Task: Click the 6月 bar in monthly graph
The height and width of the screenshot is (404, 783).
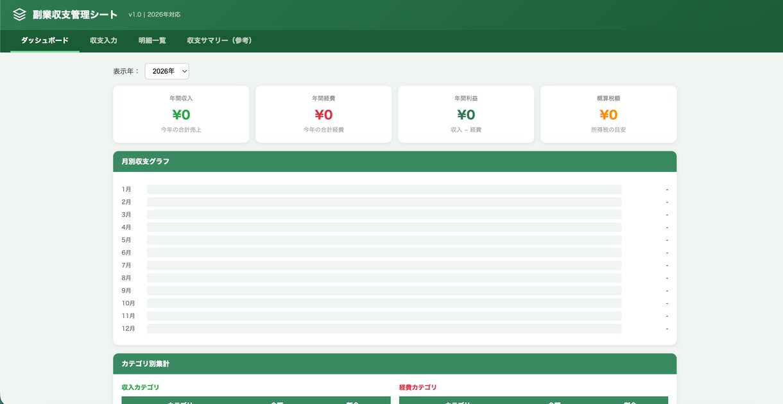Action: click(x=384, y=253)
